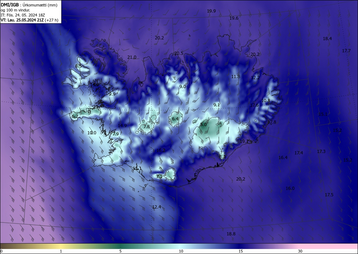The height and width of the screenshot is (254, 358).
Task: Click the legend tick label 1
Action: pos(61,251)
